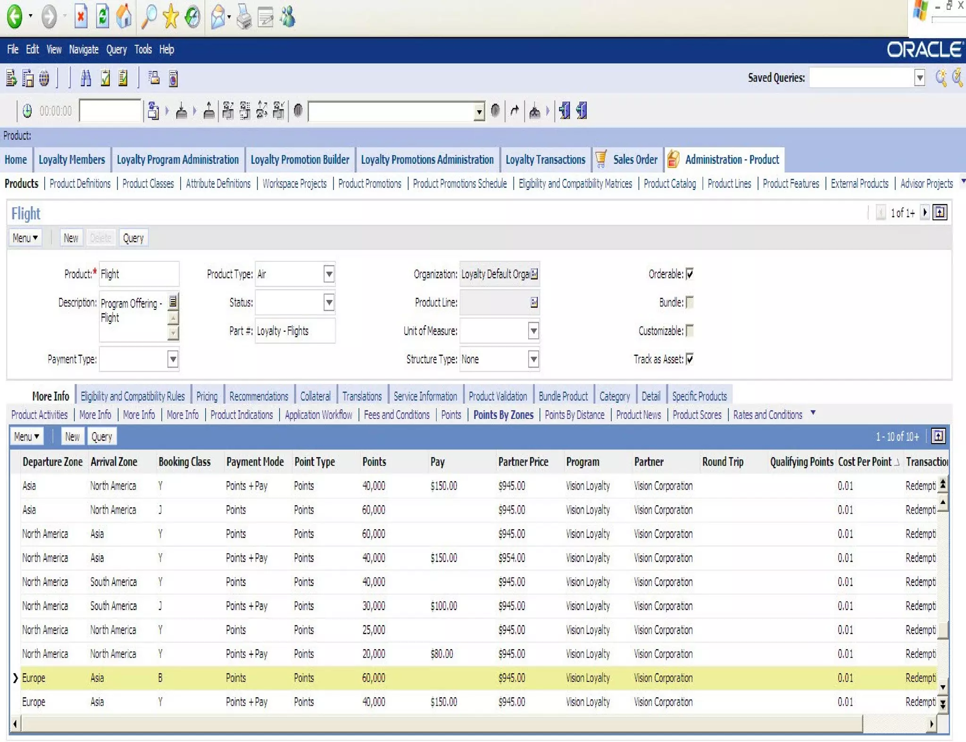966x742 pixels.
Task: Open the Points By Zones Menu dropdown
Action: (26, 436)
